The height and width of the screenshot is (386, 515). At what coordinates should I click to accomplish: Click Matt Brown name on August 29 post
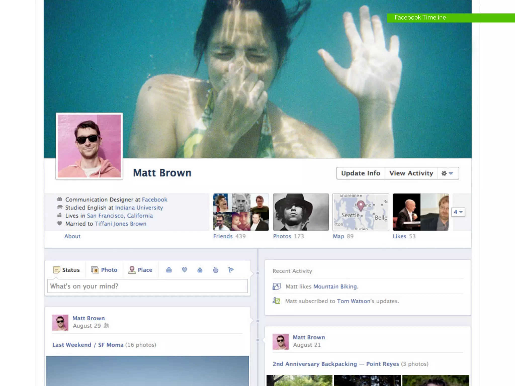tap(89, 318)
